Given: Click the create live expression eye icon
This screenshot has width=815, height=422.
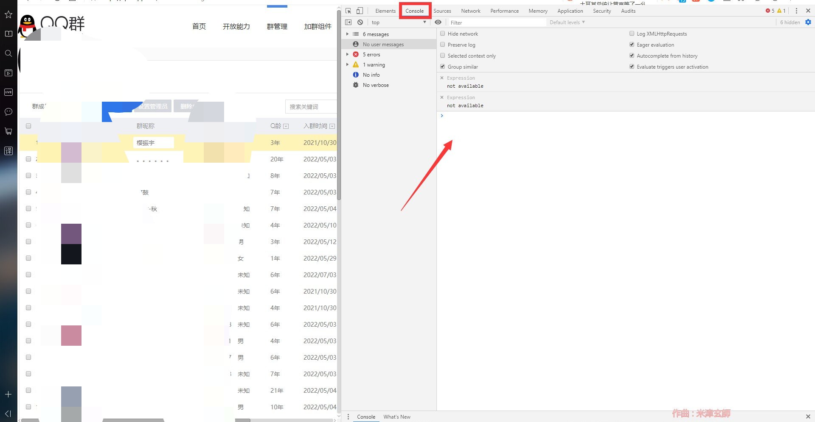Looking at the screenshot, I should coord(438,22).
